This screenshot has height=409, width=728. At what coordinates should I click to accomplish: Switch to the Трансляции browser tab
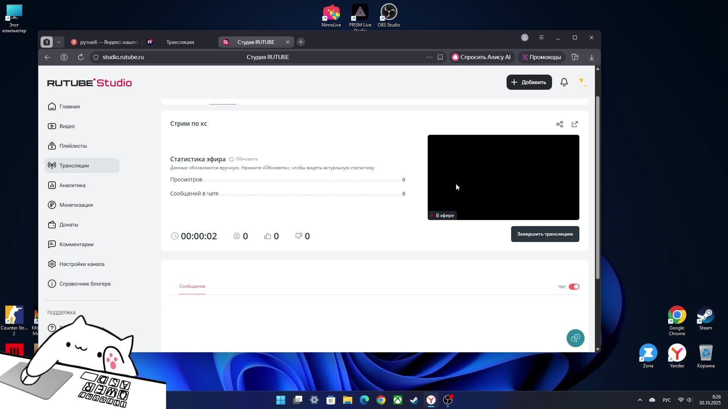(x=180, y=42)
